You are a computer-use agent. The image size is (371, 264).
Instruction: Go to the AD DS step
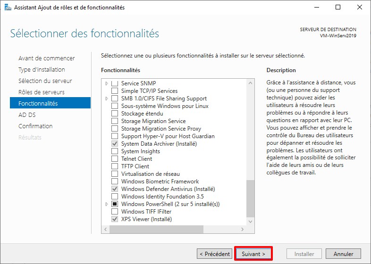pos(27,115)
